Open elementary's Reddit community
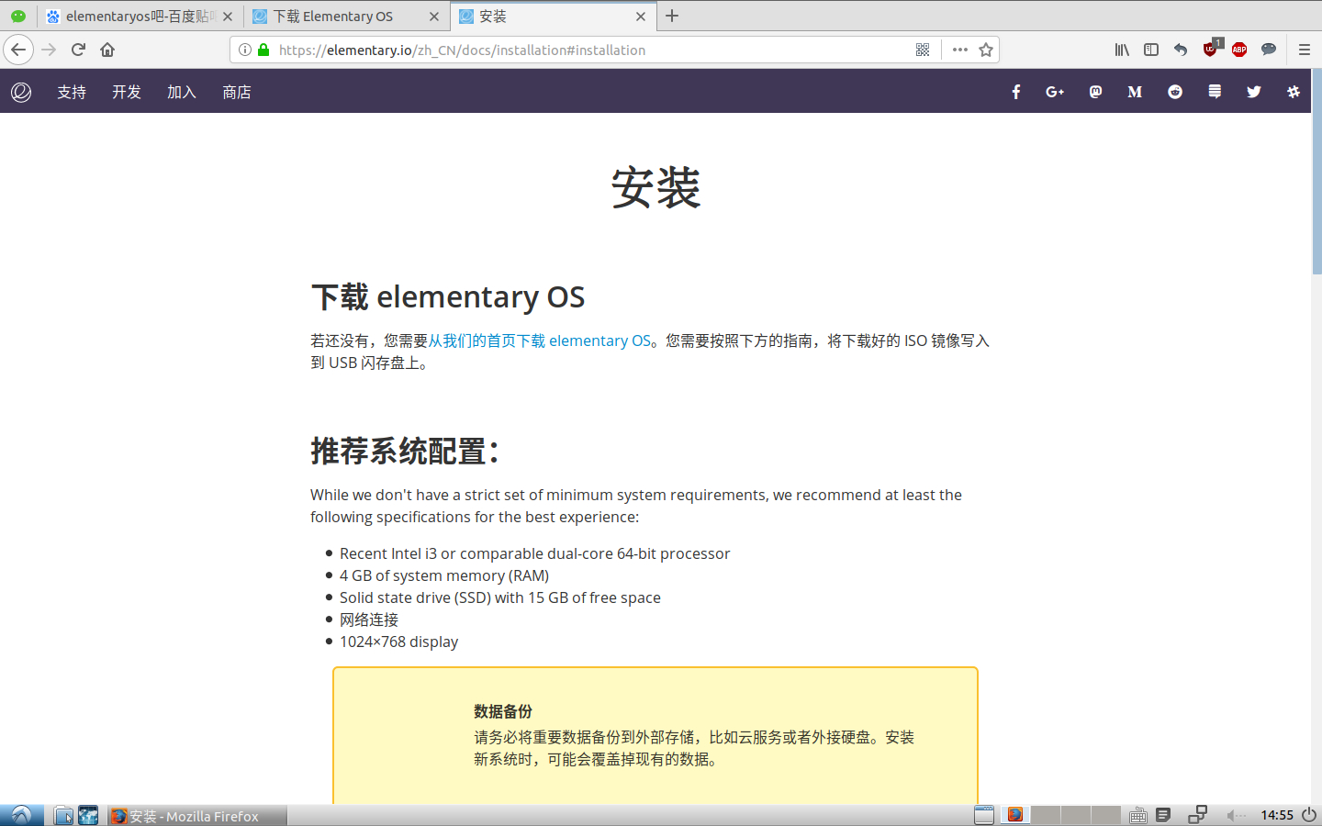 pos(1175,92)
